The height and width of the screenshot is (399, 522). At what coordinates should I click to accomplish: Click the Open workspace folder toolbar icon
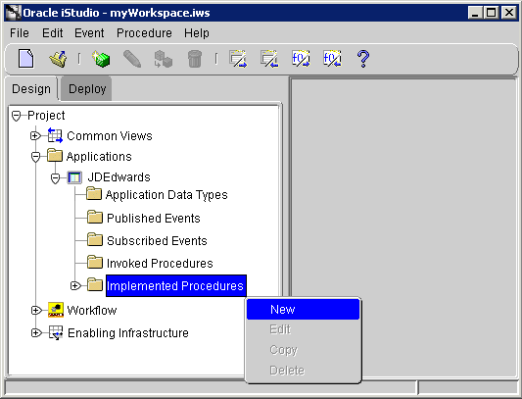(x=58, y=59)
